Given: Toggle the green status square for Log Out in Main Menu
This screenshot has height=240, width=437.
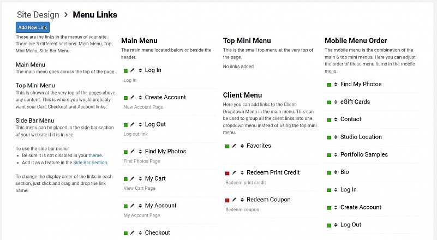Looking at the screenshot, I should tap(125, 125).
